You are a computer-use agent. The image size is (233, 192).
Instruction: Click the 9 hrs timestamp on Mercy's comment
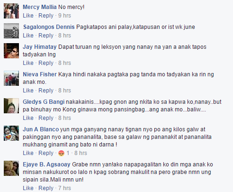coord(64,16)
